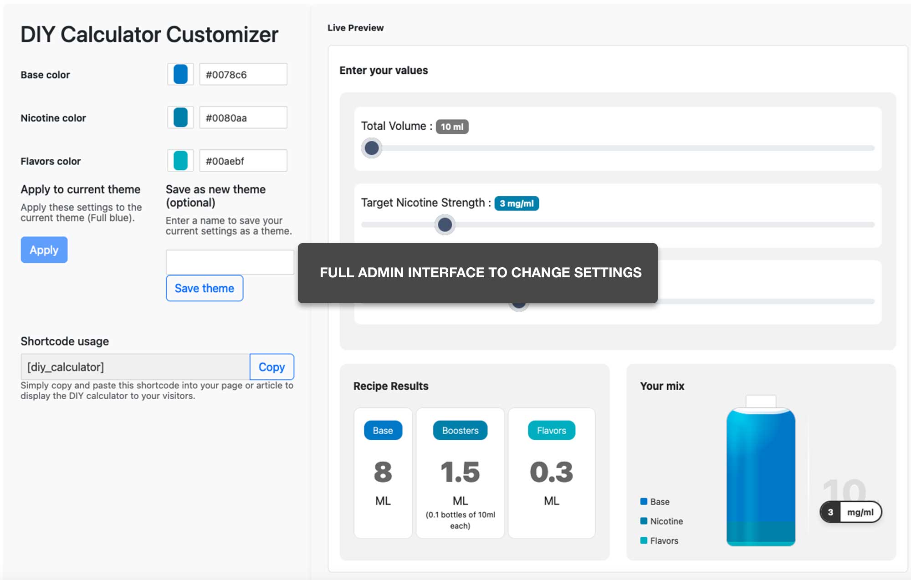Click the 3 mg/ml strength badge

coord(517,204)
